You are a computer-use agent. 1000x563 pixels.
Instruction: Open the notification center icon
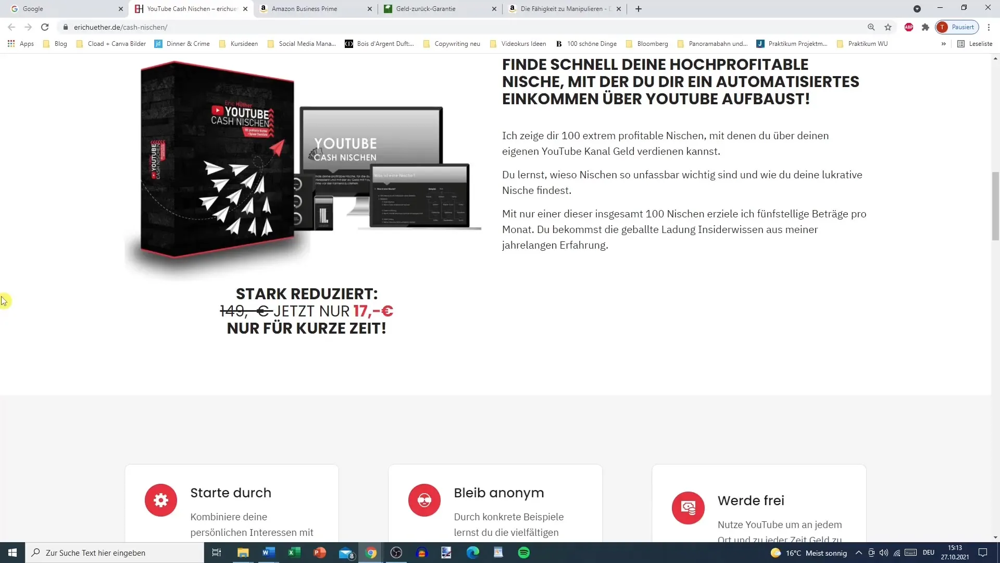pos(982,553)
